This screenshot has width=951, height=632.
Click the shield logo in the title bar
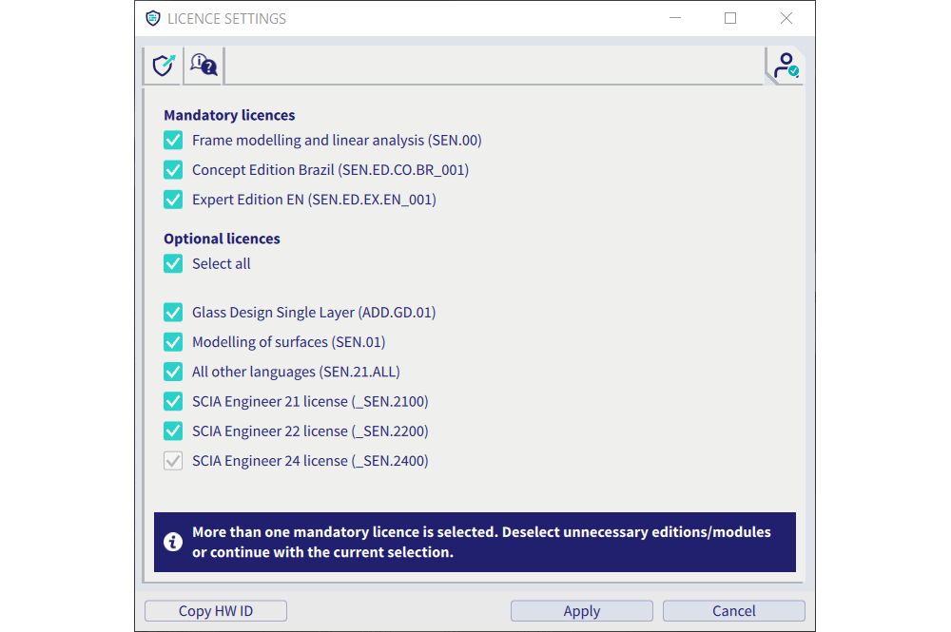[x=152, y=17]
